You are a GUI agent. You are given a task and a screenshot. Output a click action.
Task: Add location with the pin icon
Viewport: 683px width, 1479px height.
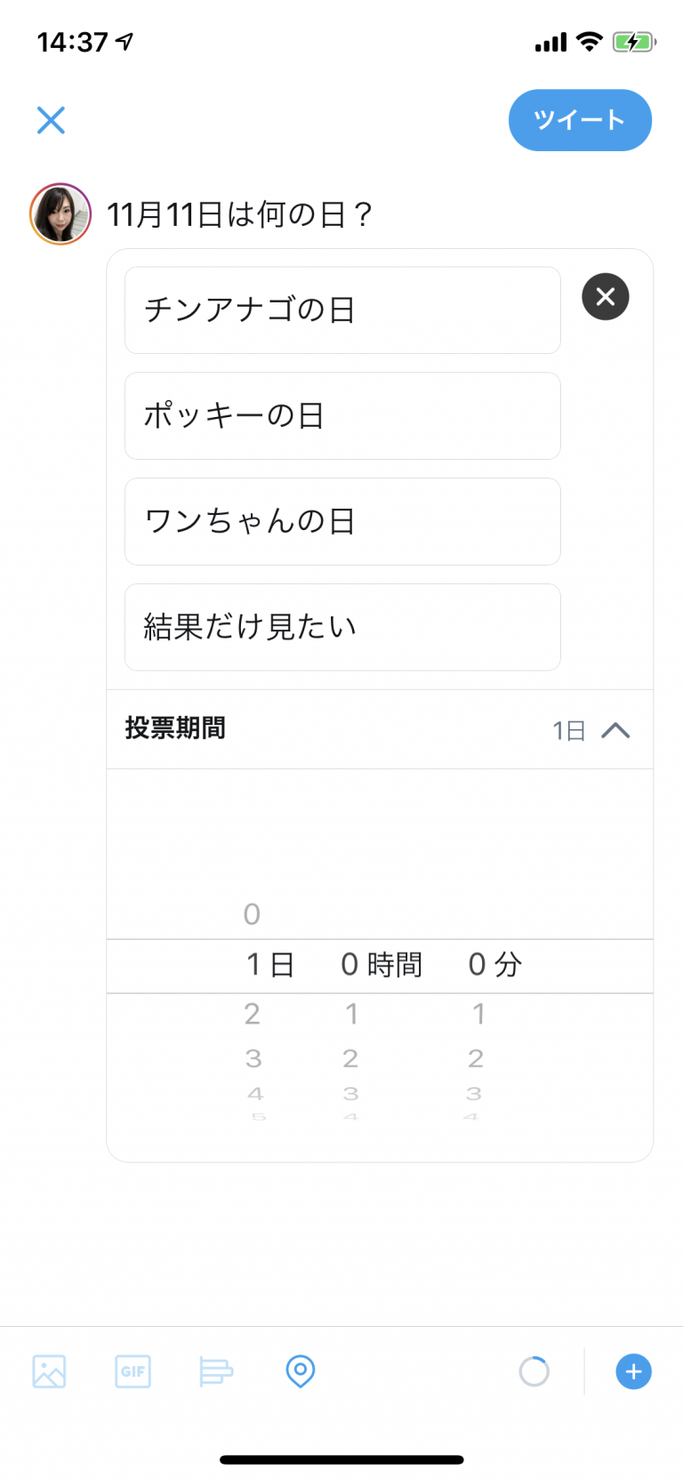[x=301, y=1371]
